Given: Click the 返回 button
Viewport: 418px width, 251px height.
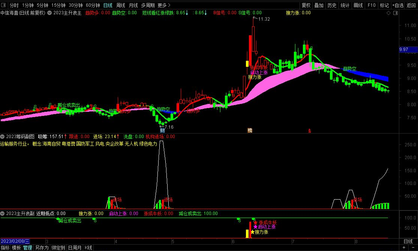Looking at the screenshot, I should (411, 5).
